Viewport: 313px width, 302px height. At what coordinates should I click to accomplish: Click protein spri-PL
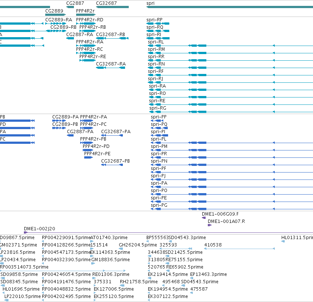click(159, 139)
